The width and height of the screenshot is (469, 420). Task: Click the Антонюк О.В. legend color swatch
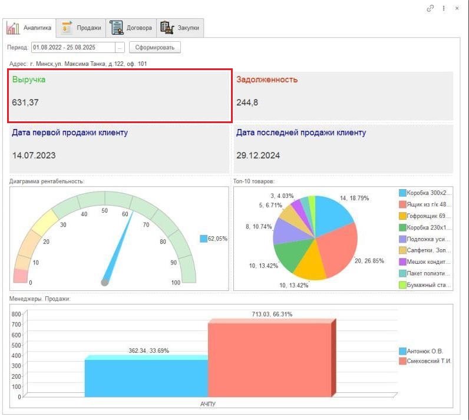click(x=402, y=351)
